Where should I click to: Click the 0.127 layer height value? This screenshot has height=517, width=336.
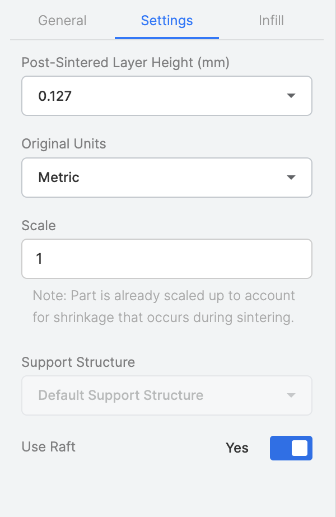[55, 96]
